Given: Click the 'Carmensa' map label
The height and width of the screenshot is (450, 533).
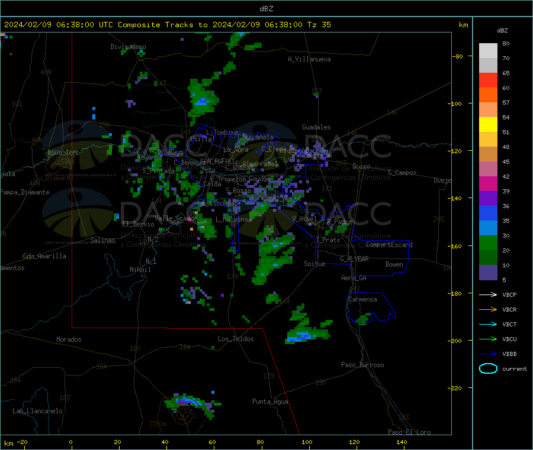Looking at the screenshot, I should click(x=362, y=299).
